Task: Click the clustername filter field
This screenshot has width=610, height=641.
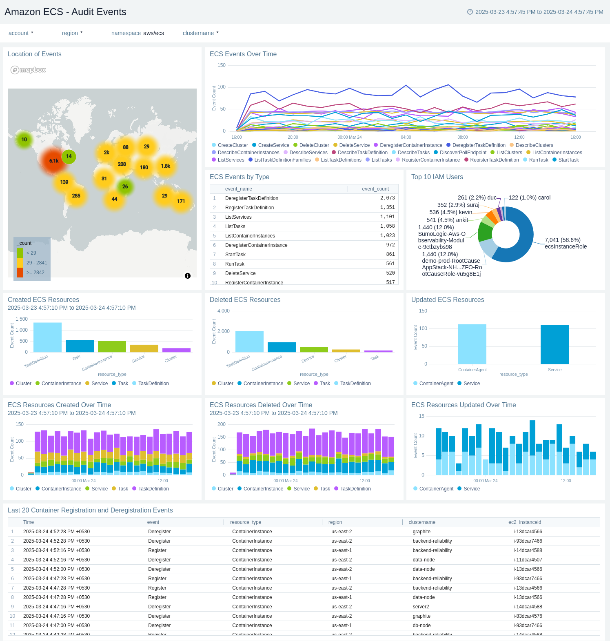Action: pos(226,33)
